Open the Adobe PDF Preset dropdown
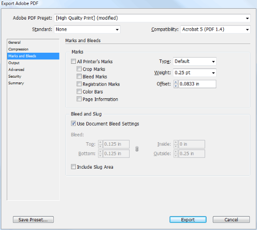 tap(152, 18)
